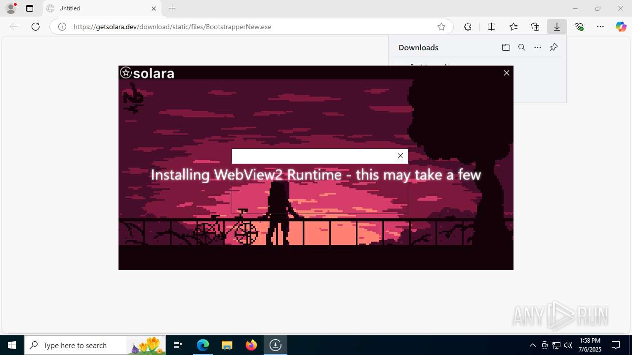Add this page to favorites star
632x355 pixels.
pyautogui.click(x=441, y=27)
